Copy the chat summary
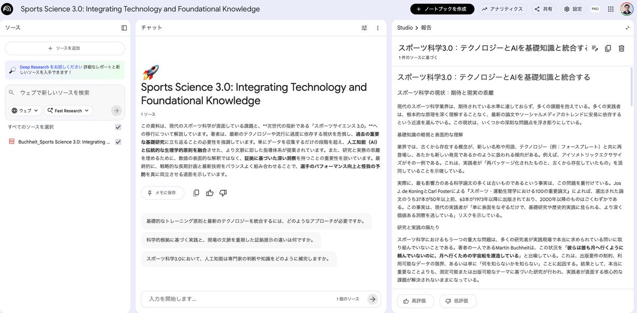The width and height of the screenshot is (637, 313). (196, 193)
